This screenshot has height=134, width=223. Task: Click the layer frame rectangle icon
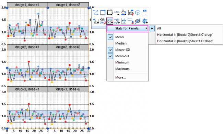point(103,12)
